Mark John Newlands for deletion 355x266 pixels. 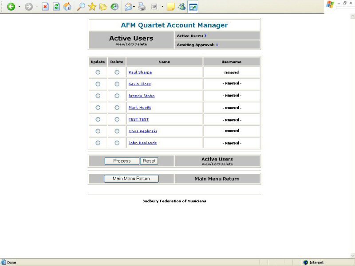117,143
